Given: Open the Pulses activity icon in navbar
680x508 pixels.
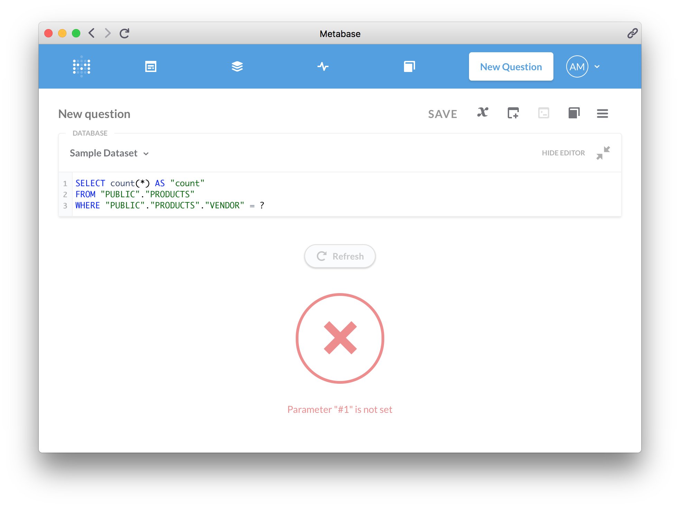Looking at the screenshot, I should coord(323,66).
